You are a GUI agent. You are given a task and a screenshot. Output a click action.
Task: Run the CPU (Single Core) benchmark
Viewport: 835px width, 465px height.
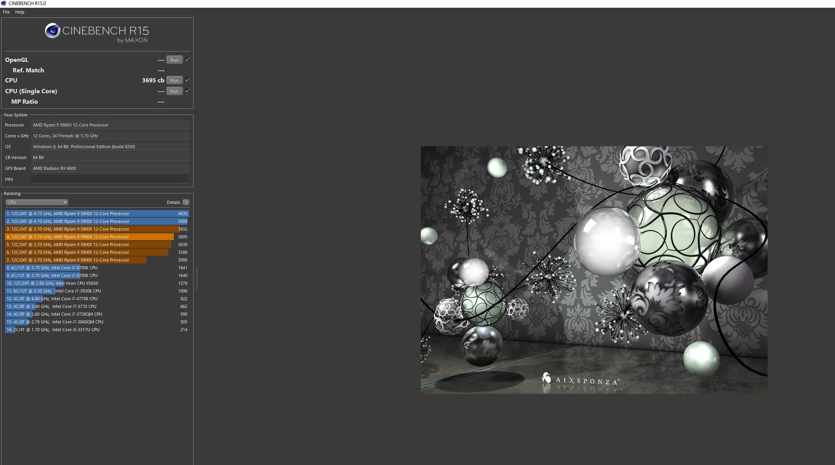click(174, 91)
